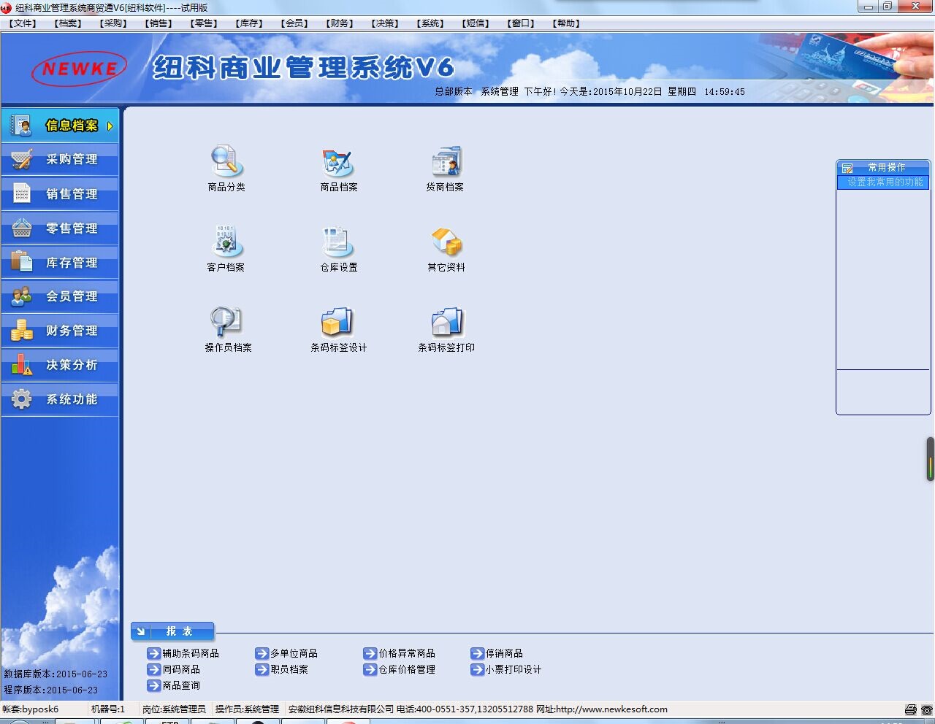Open the 客户档案 icon
The height and width of the screenshot is (724, 935).
pyautogui.click(x=226, y=242)
